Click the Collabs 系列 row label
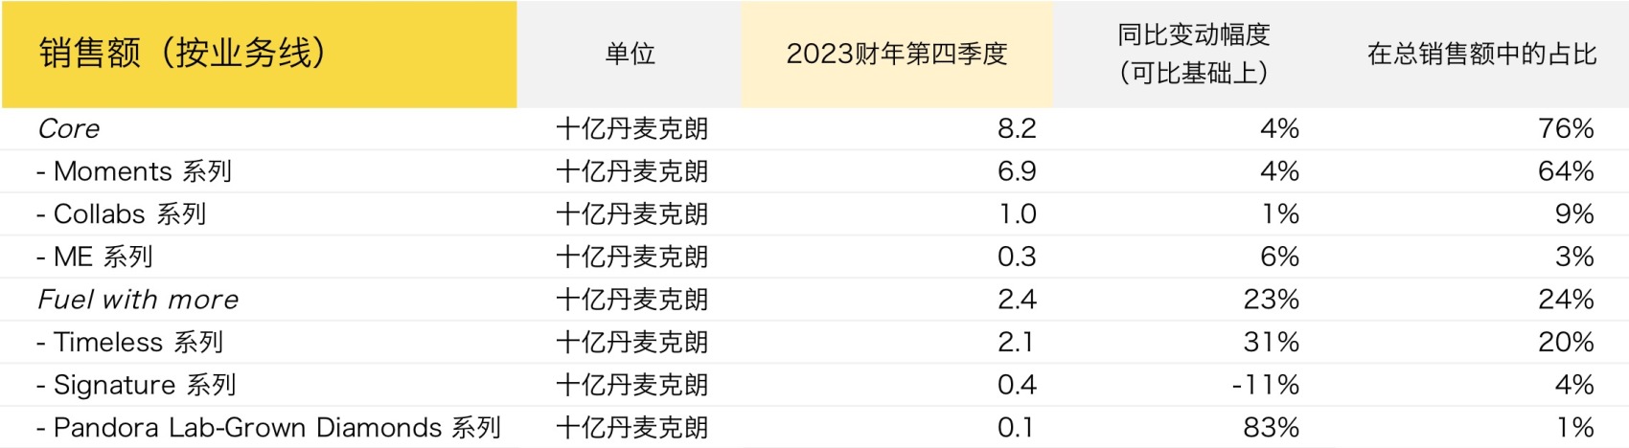Image resolution: width=1629 pixels, height=448 pixels. pyautogui.click(x=122, y=213)
